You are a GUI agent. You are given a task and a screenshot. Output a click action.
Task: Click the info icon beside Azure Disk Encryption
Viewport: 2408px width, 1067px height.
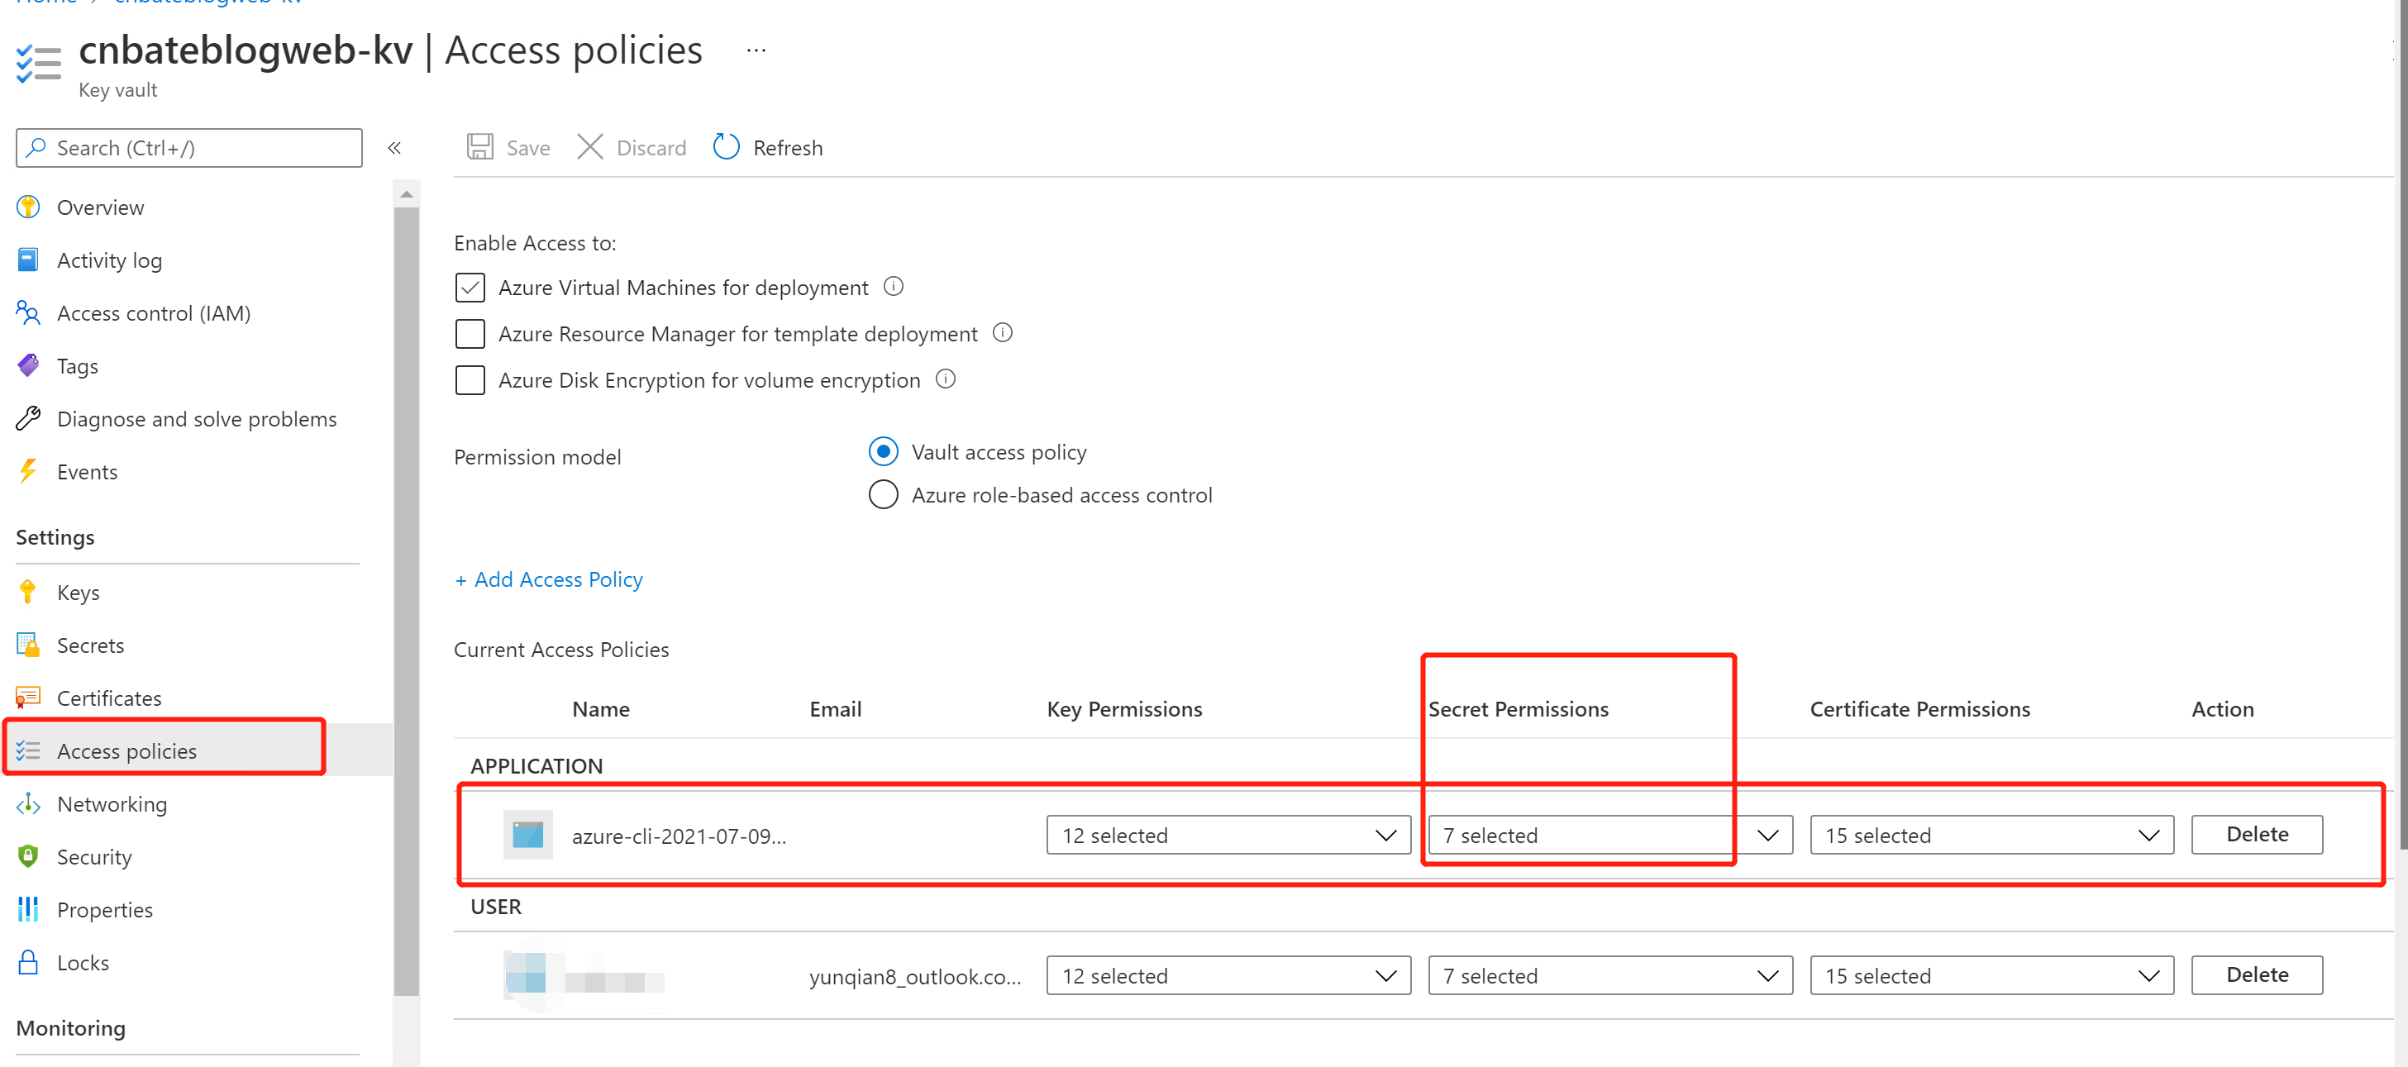945,379
